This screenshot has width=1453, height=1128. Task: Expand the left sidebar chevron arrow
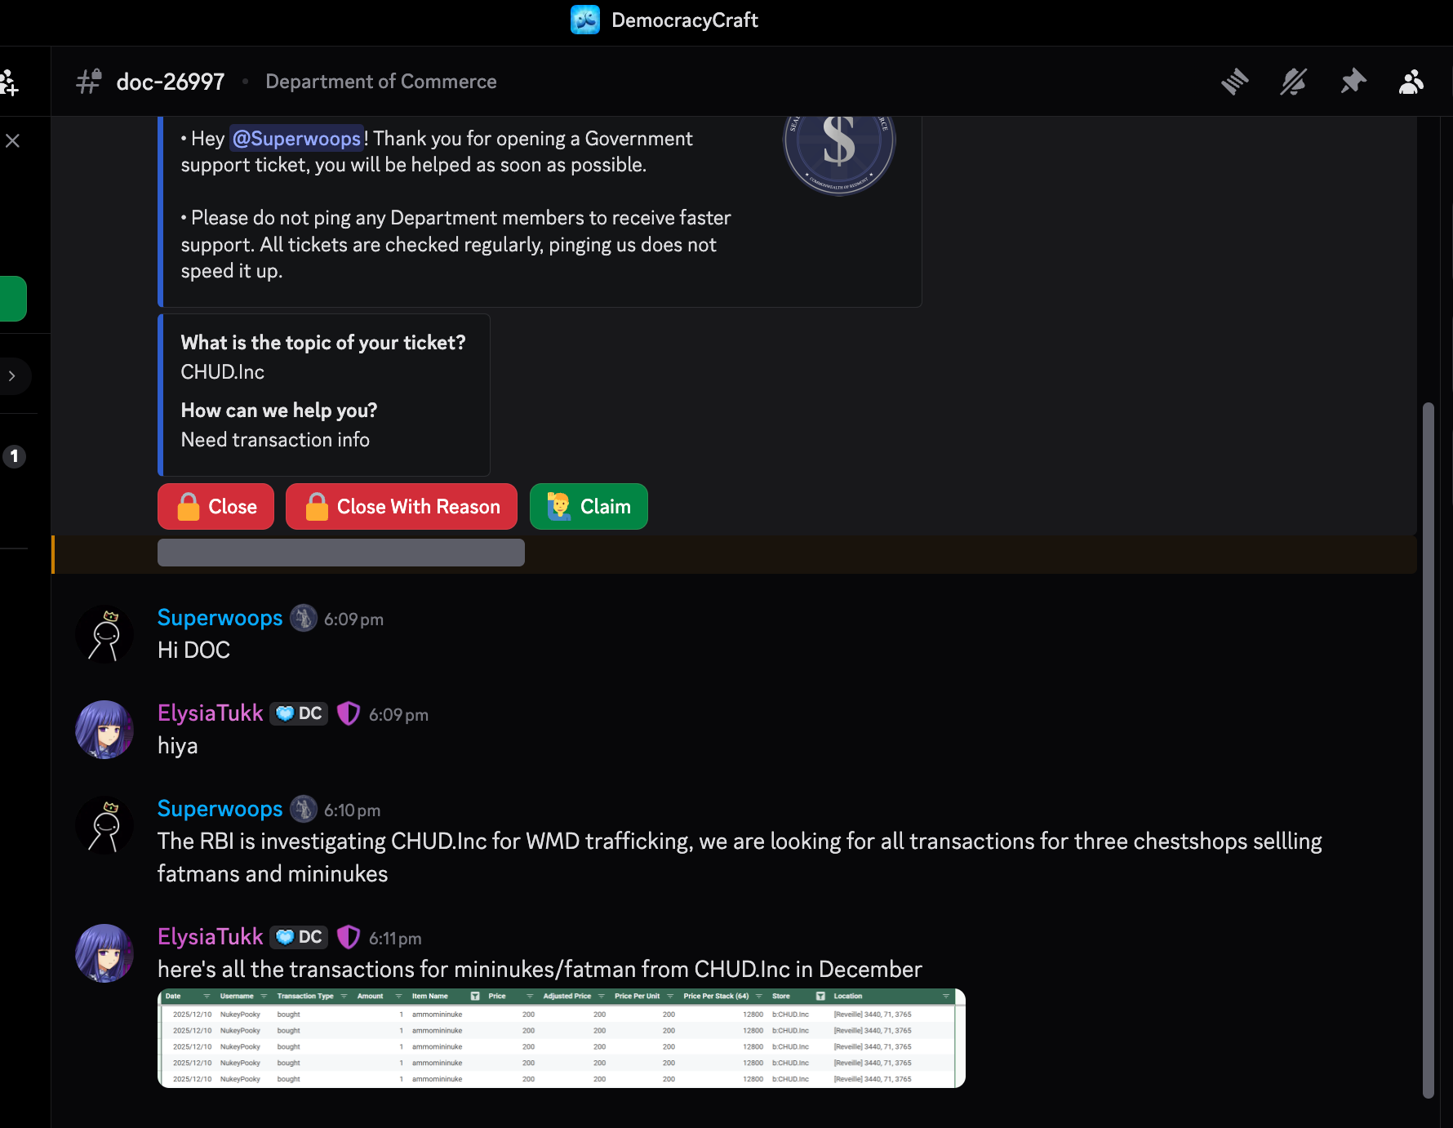12,376
